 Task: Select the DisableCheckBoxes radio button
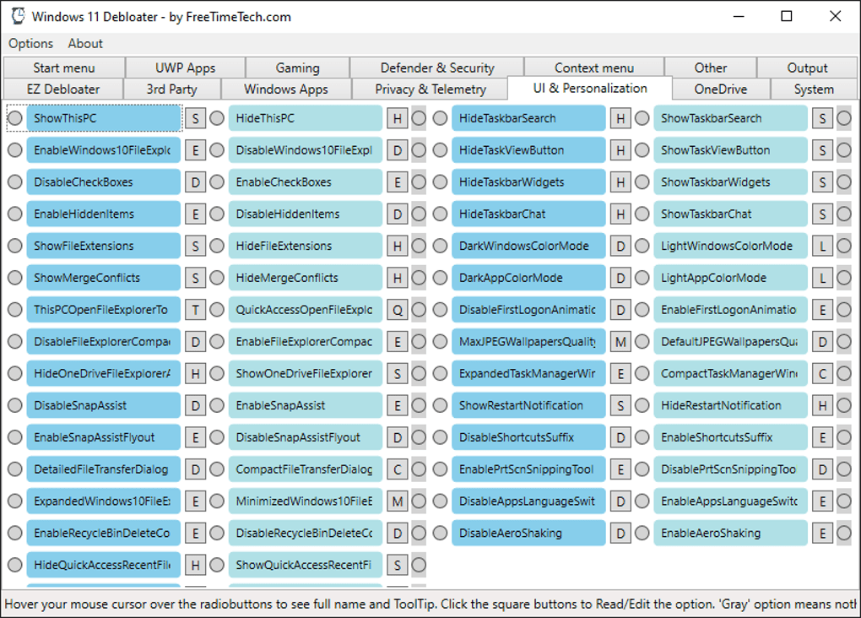pyautogui.click(x=15, y=182)
